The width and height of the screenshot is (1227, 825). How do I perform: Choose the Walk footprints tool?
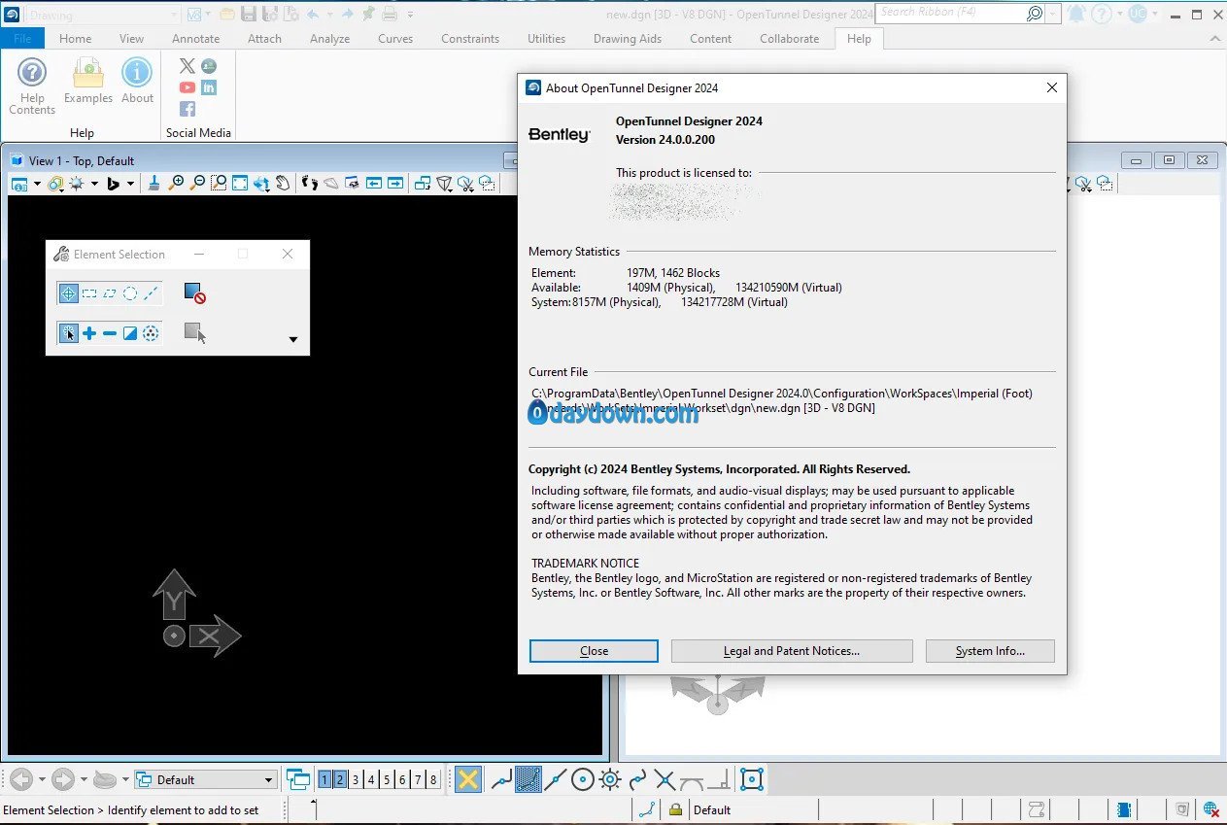pos(309,183)
